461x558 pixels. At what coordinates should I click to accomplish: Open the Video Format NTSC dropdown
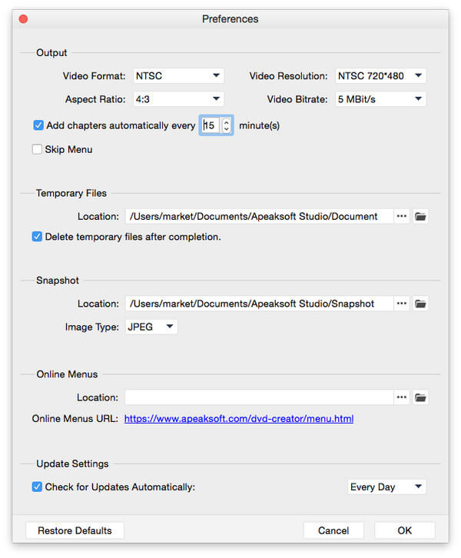(178, 76)
